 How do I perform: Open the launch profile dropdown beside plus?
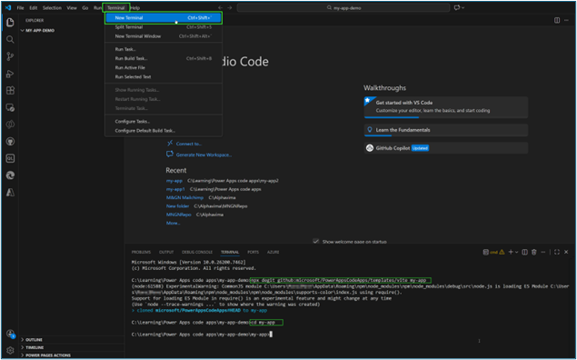(x=516, y=252)
